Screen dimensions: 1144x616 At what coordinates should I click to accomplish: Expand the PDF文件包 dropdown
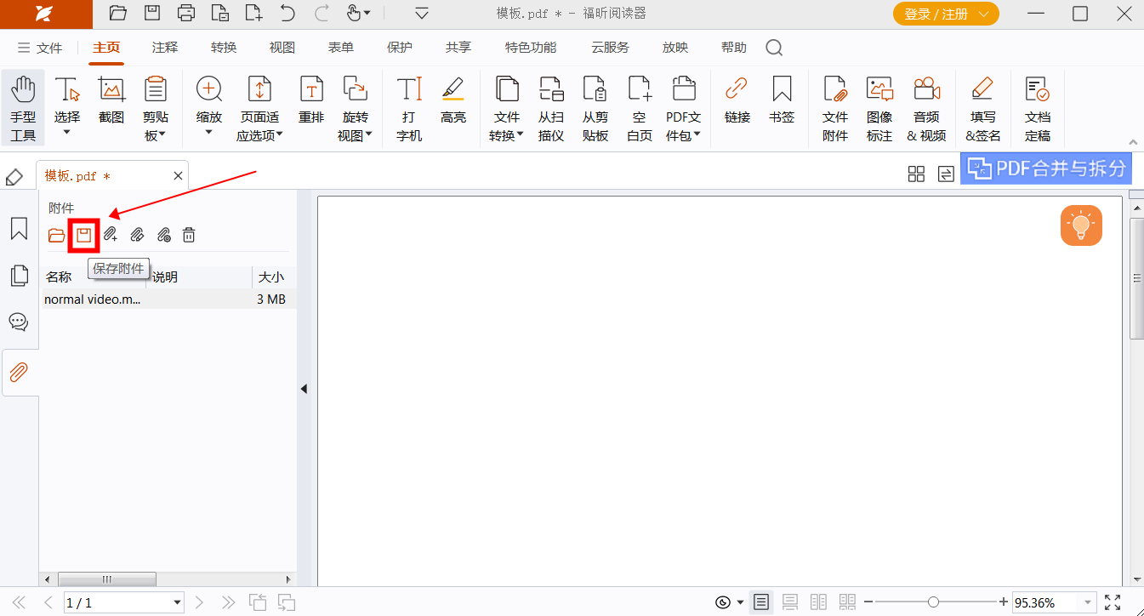point(684,126)
